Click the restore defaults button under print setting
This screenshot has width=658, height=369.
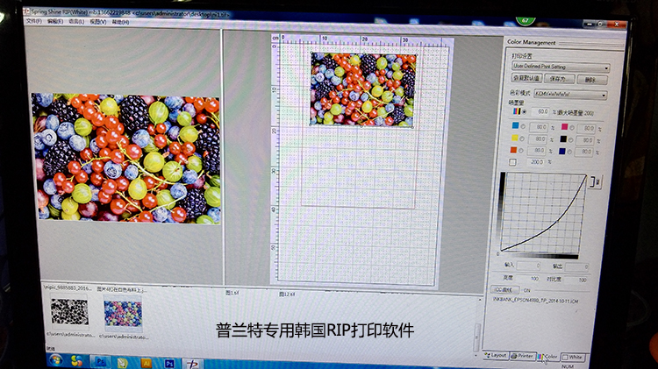526,78
